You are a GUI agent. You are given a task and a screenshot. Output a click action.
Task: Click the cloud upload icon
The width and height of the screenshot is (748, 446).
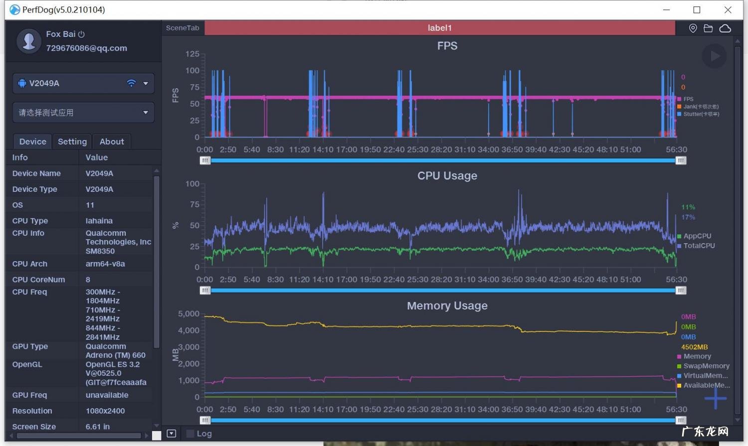click(x=725, y=28)
